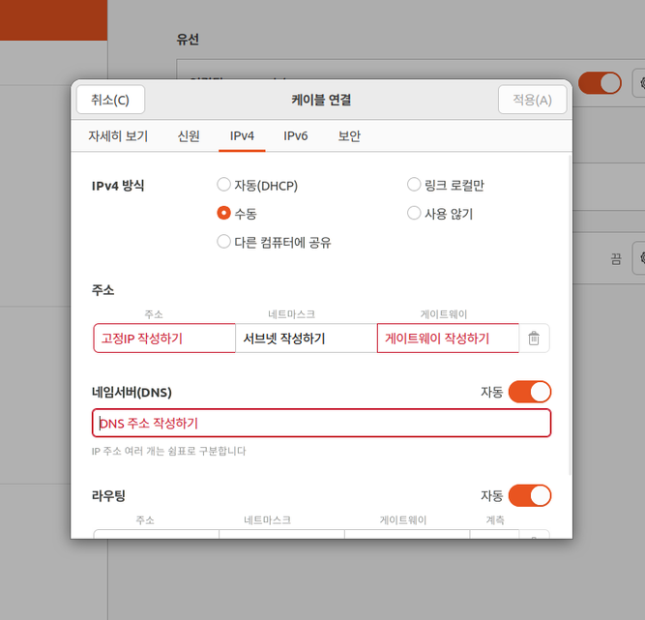This screenshot has height=620, width=645.
Task: Click 취소(C) cancel button
Action: tap(110, 100)
